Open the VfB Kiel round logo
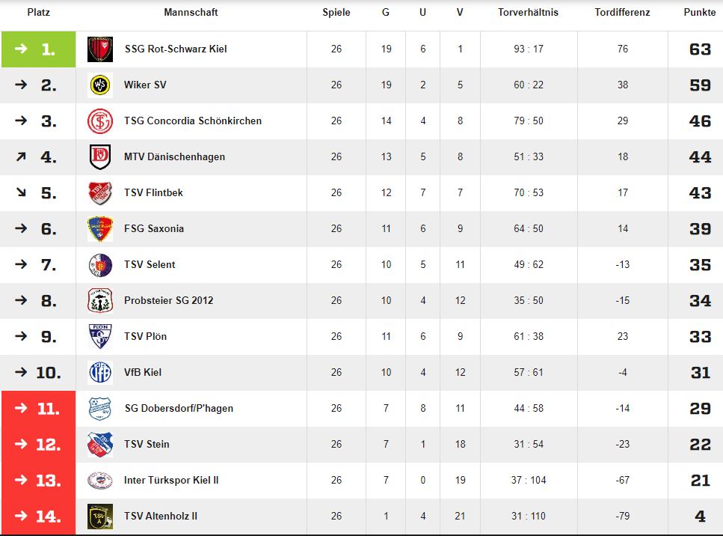723x536 pixels. tap(100, 373)
